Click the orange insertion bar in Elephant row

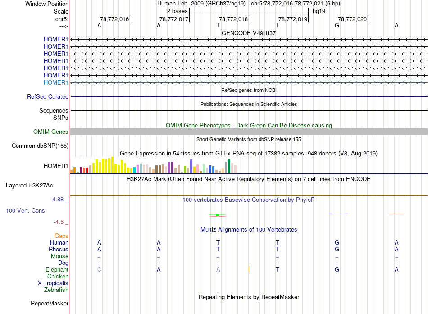(x=249, y=269)
